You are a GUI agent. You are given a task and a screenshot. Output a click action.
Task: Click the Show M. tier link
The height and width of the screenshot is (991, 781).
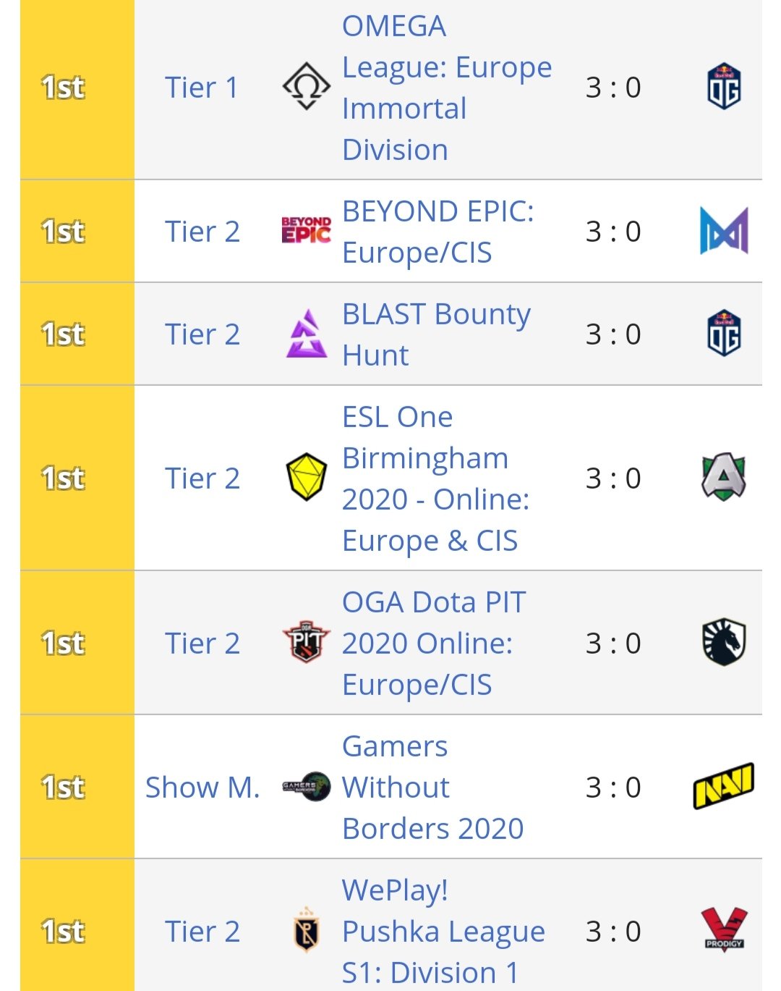point(202,788)
